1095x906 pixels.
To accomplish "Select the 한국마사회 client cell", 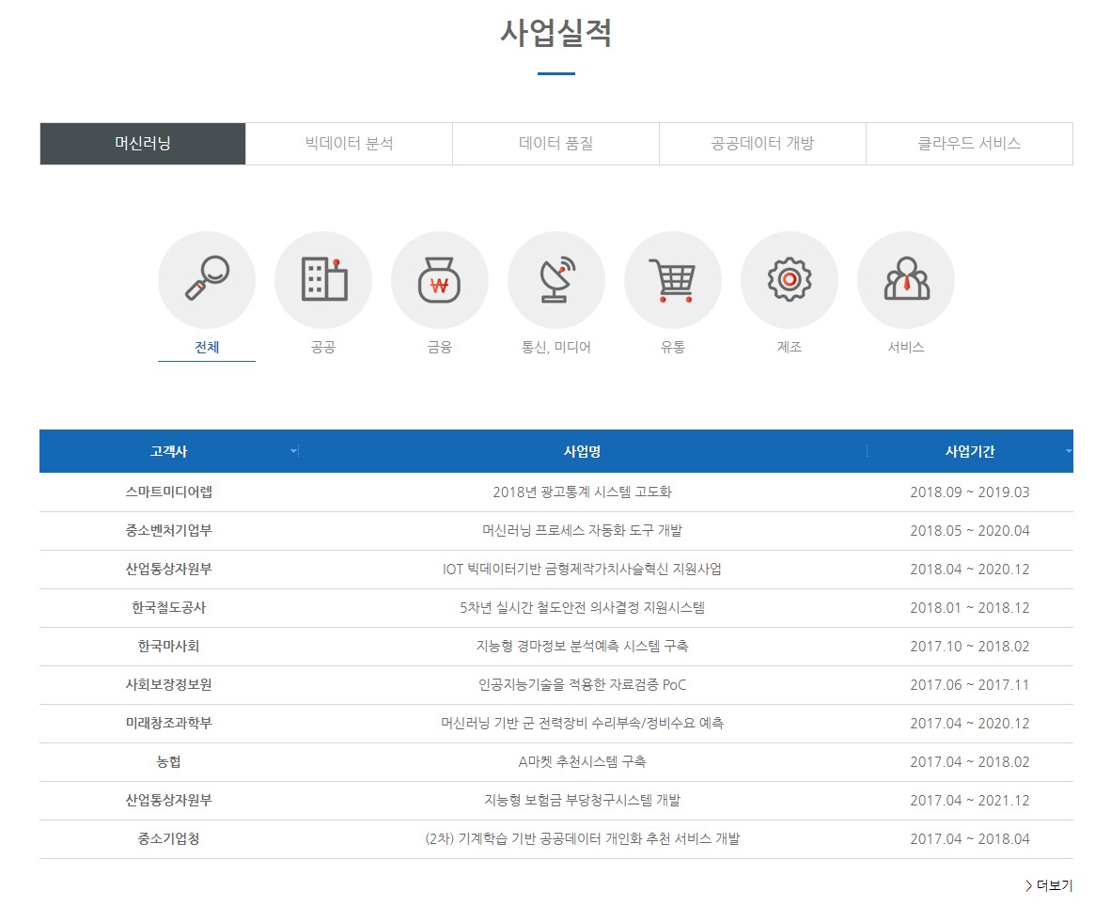I will (x=169, y=646).
